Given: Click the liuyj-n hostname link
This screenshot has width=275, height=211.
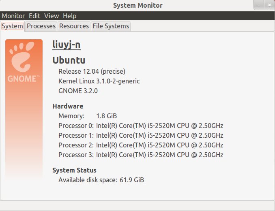Looking at the screenshot, I should pyautogui.click(x=67, y=45).
